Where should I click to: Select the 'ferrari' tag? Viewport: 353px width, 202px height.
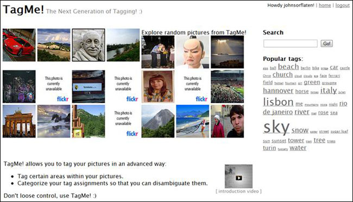click(334, 75)
